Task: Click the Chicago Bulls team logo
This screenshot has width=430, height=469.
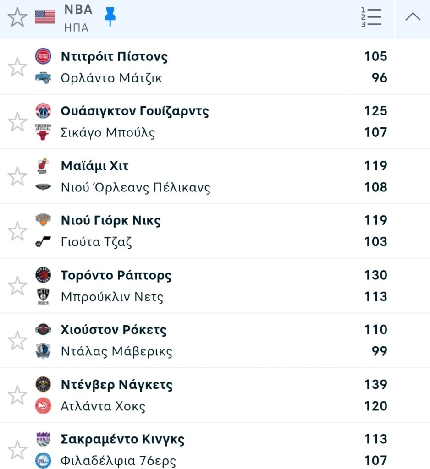Action: [x=43, y=132]
